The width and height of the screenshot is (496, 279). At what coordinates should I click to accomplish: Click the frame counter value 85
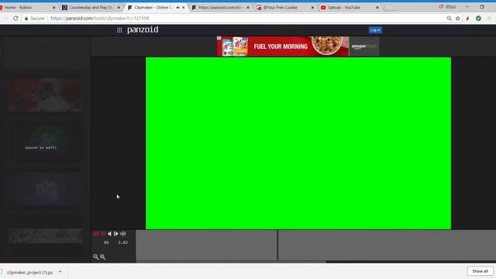click(106, 243)
